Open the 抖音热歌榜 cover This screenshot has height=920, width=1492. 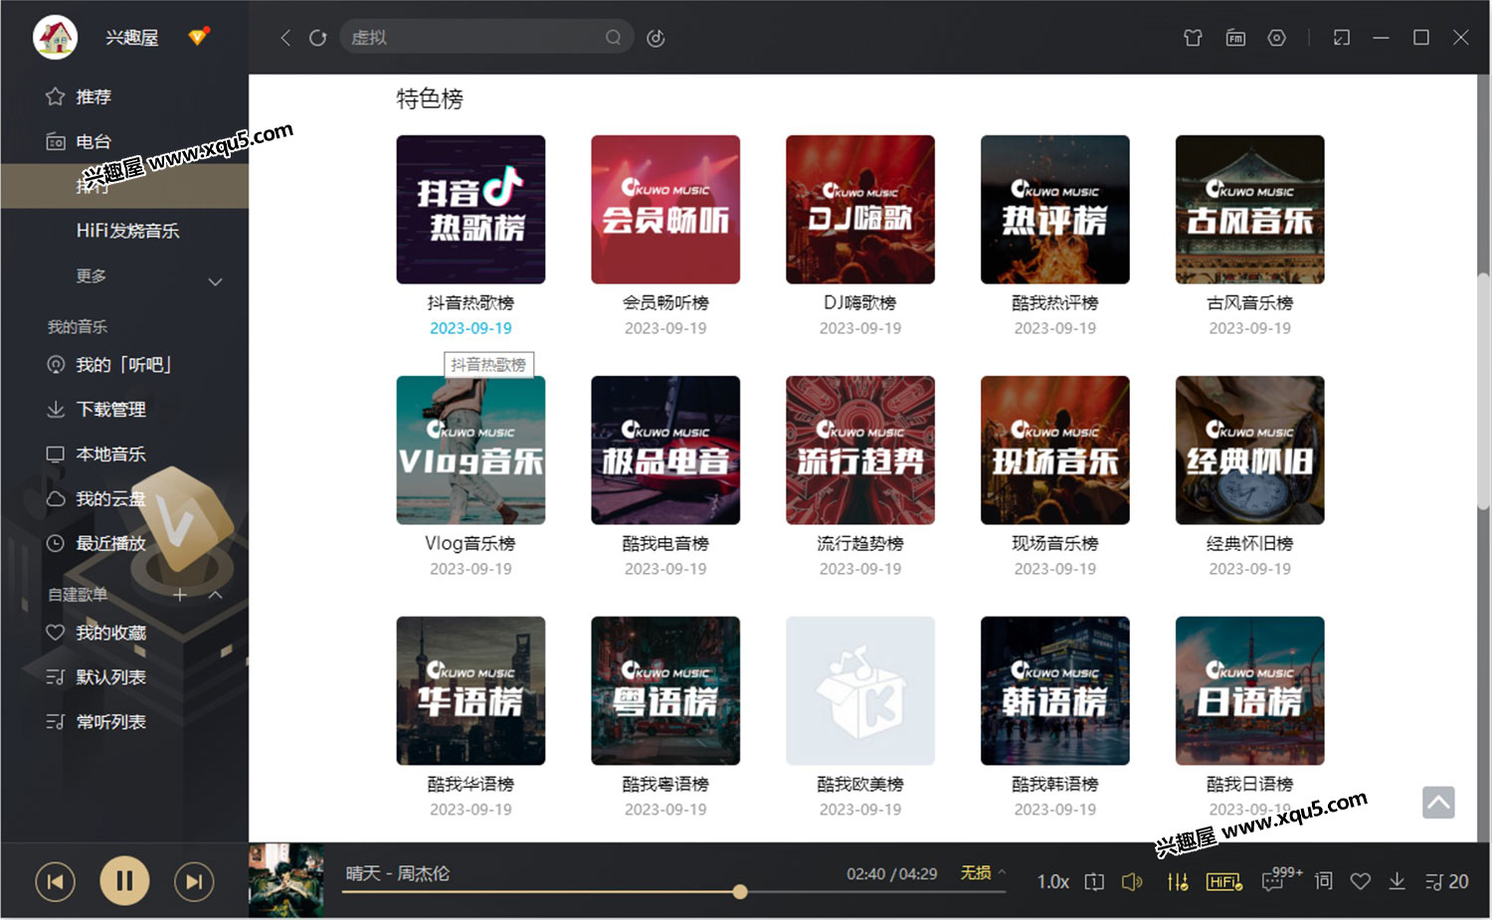click(470, 210)
